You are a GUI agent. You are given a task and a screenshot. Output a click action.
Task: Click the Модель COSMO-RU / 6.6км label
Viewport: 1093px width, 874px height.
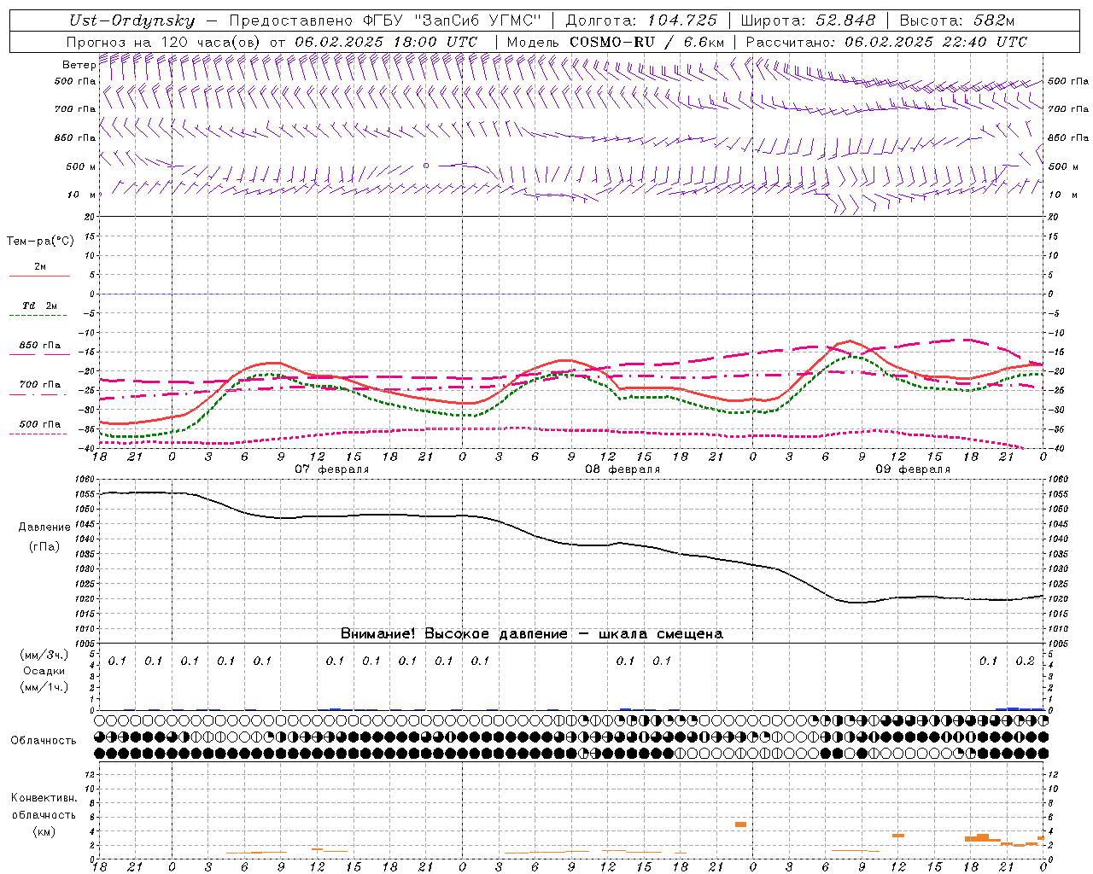coord(616,42)
